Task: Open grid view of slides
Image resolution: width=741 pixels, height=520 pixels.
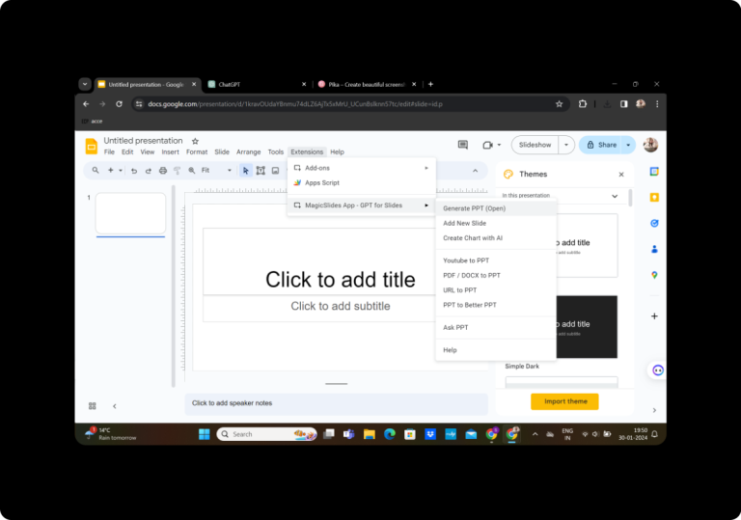Action: tap(93, 406)
